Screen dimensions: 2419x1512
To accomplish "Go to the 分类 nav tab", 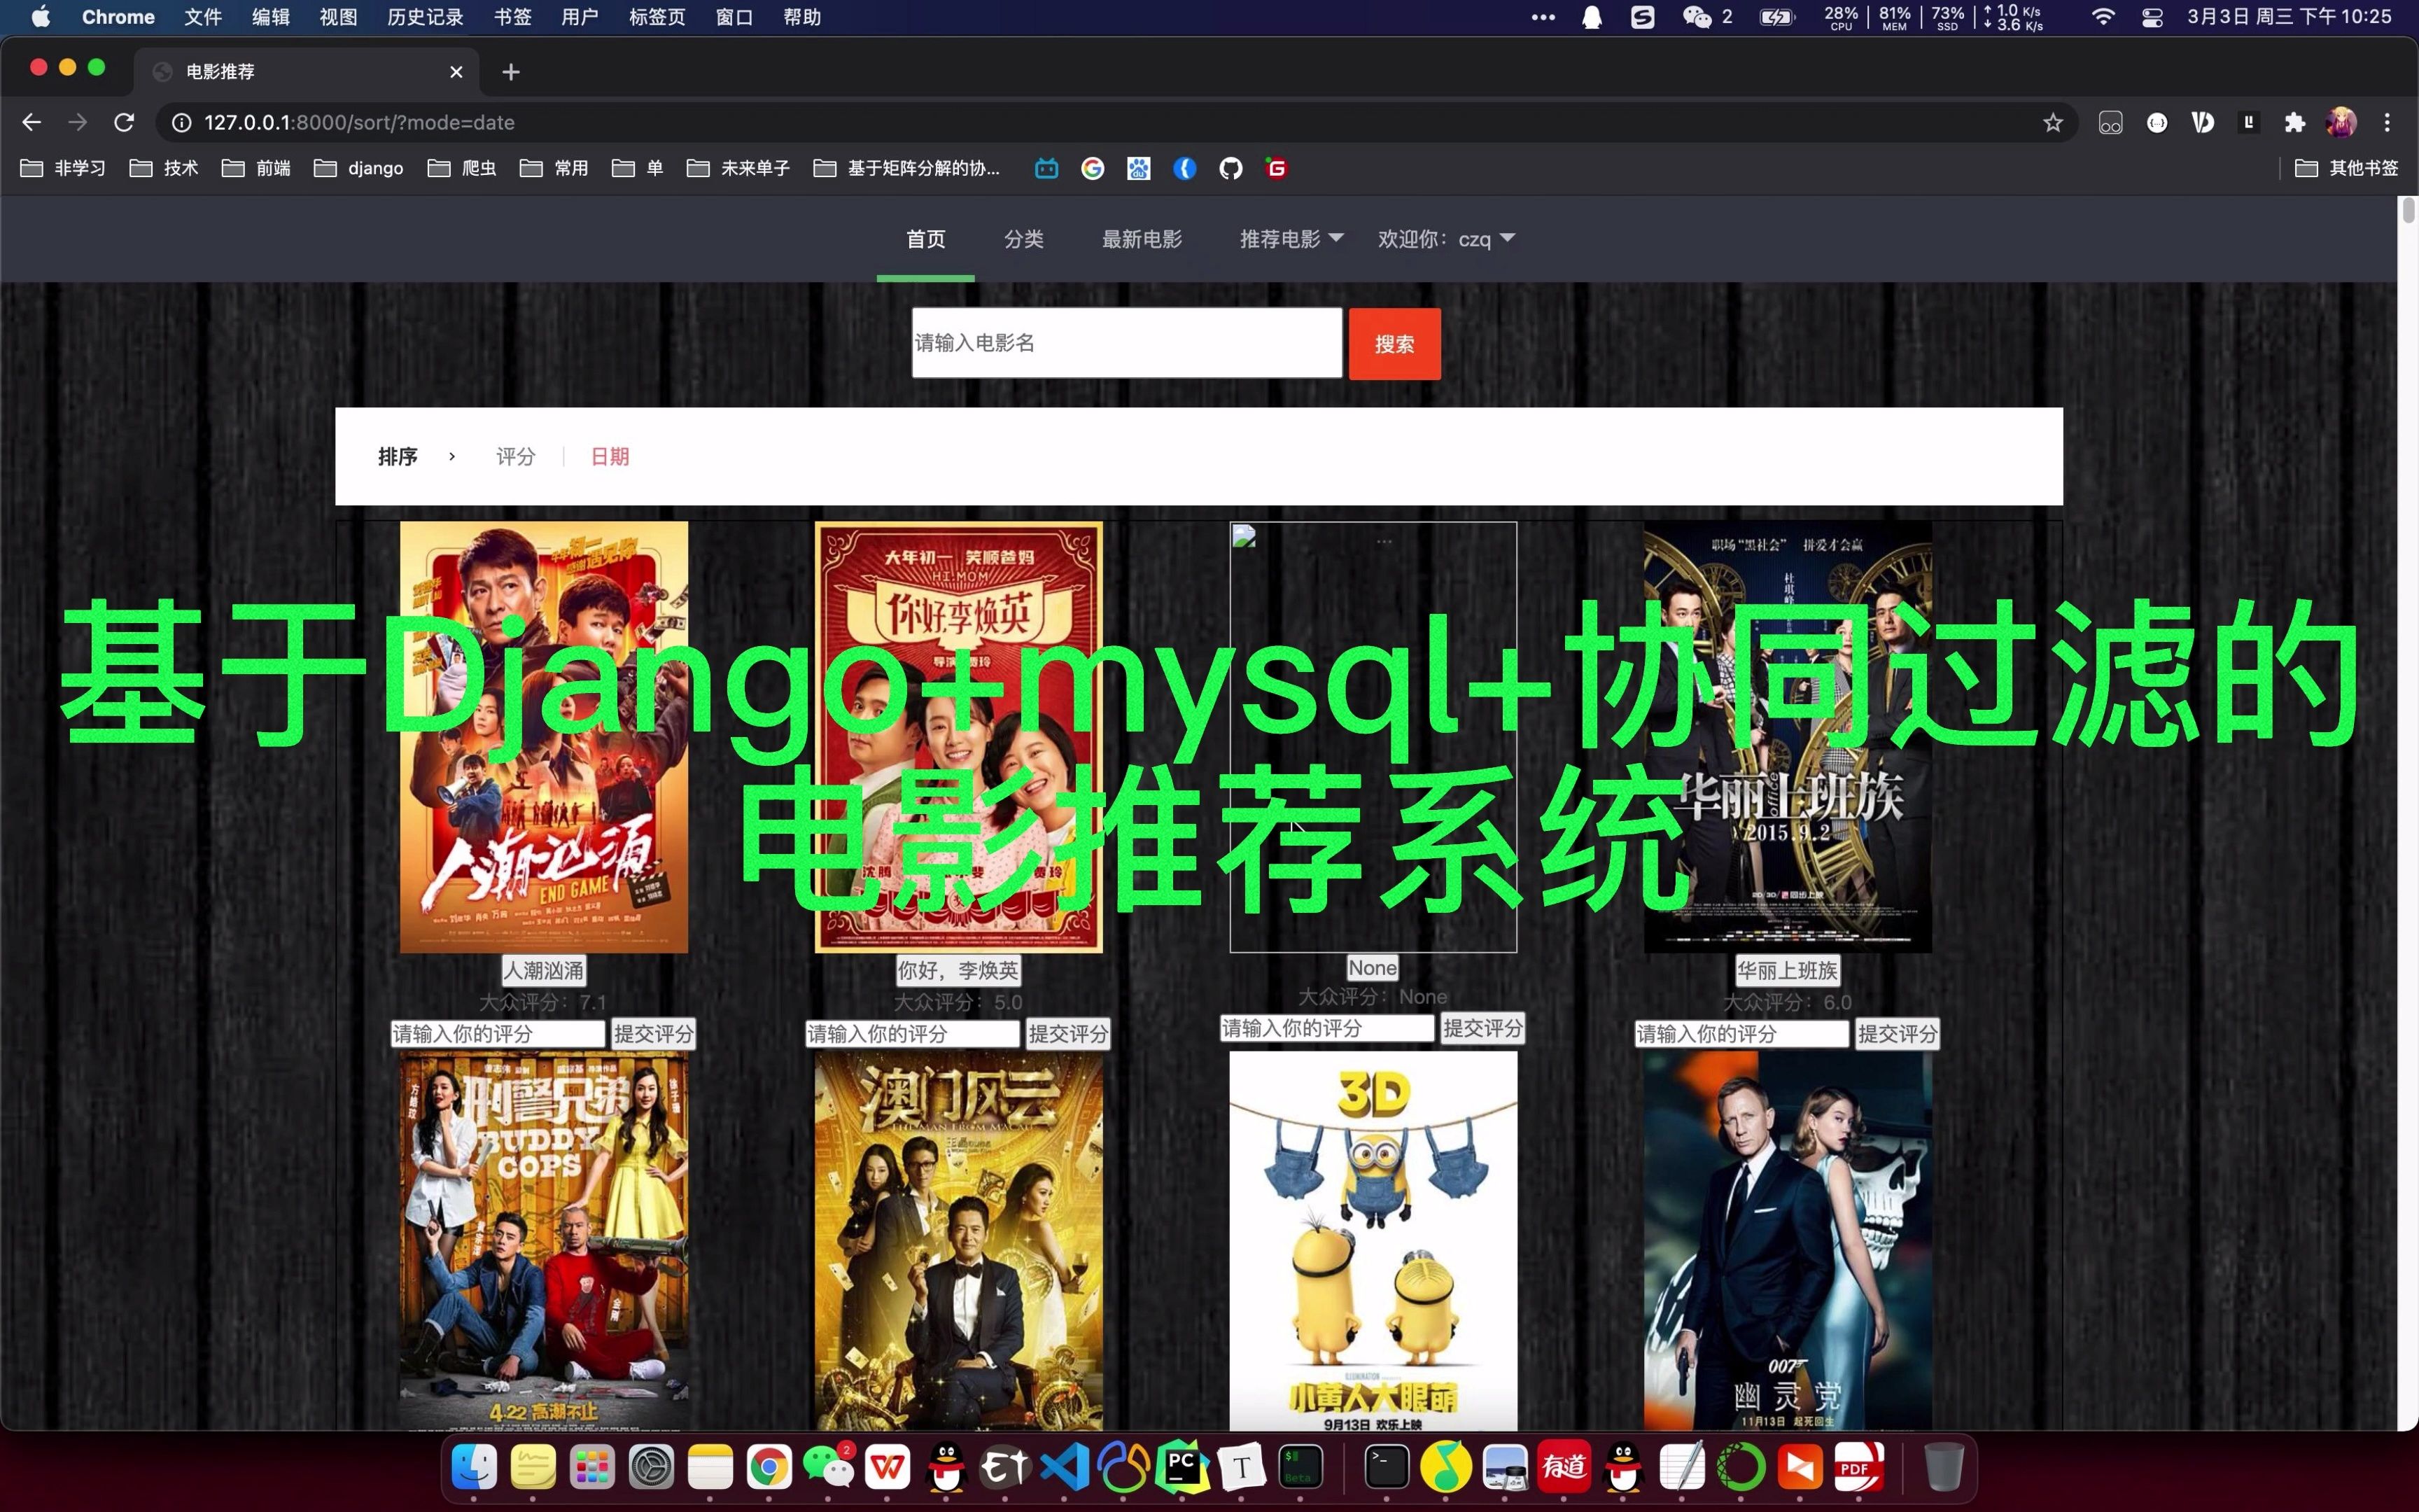I will pyautogui.click(x=1023, y=239).
